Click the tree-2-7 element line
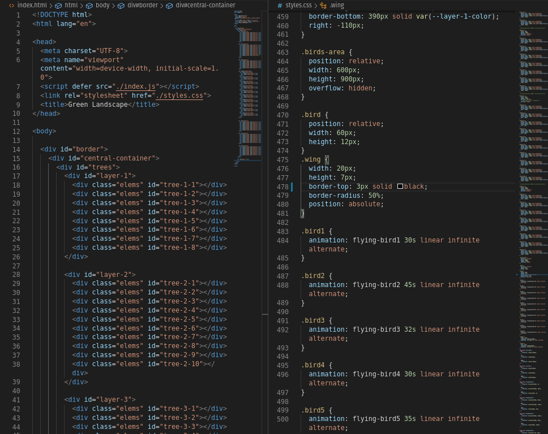Image resolution: width=548 pixels, height=434 pixels. pyautogui.click(x=149, y=337)
